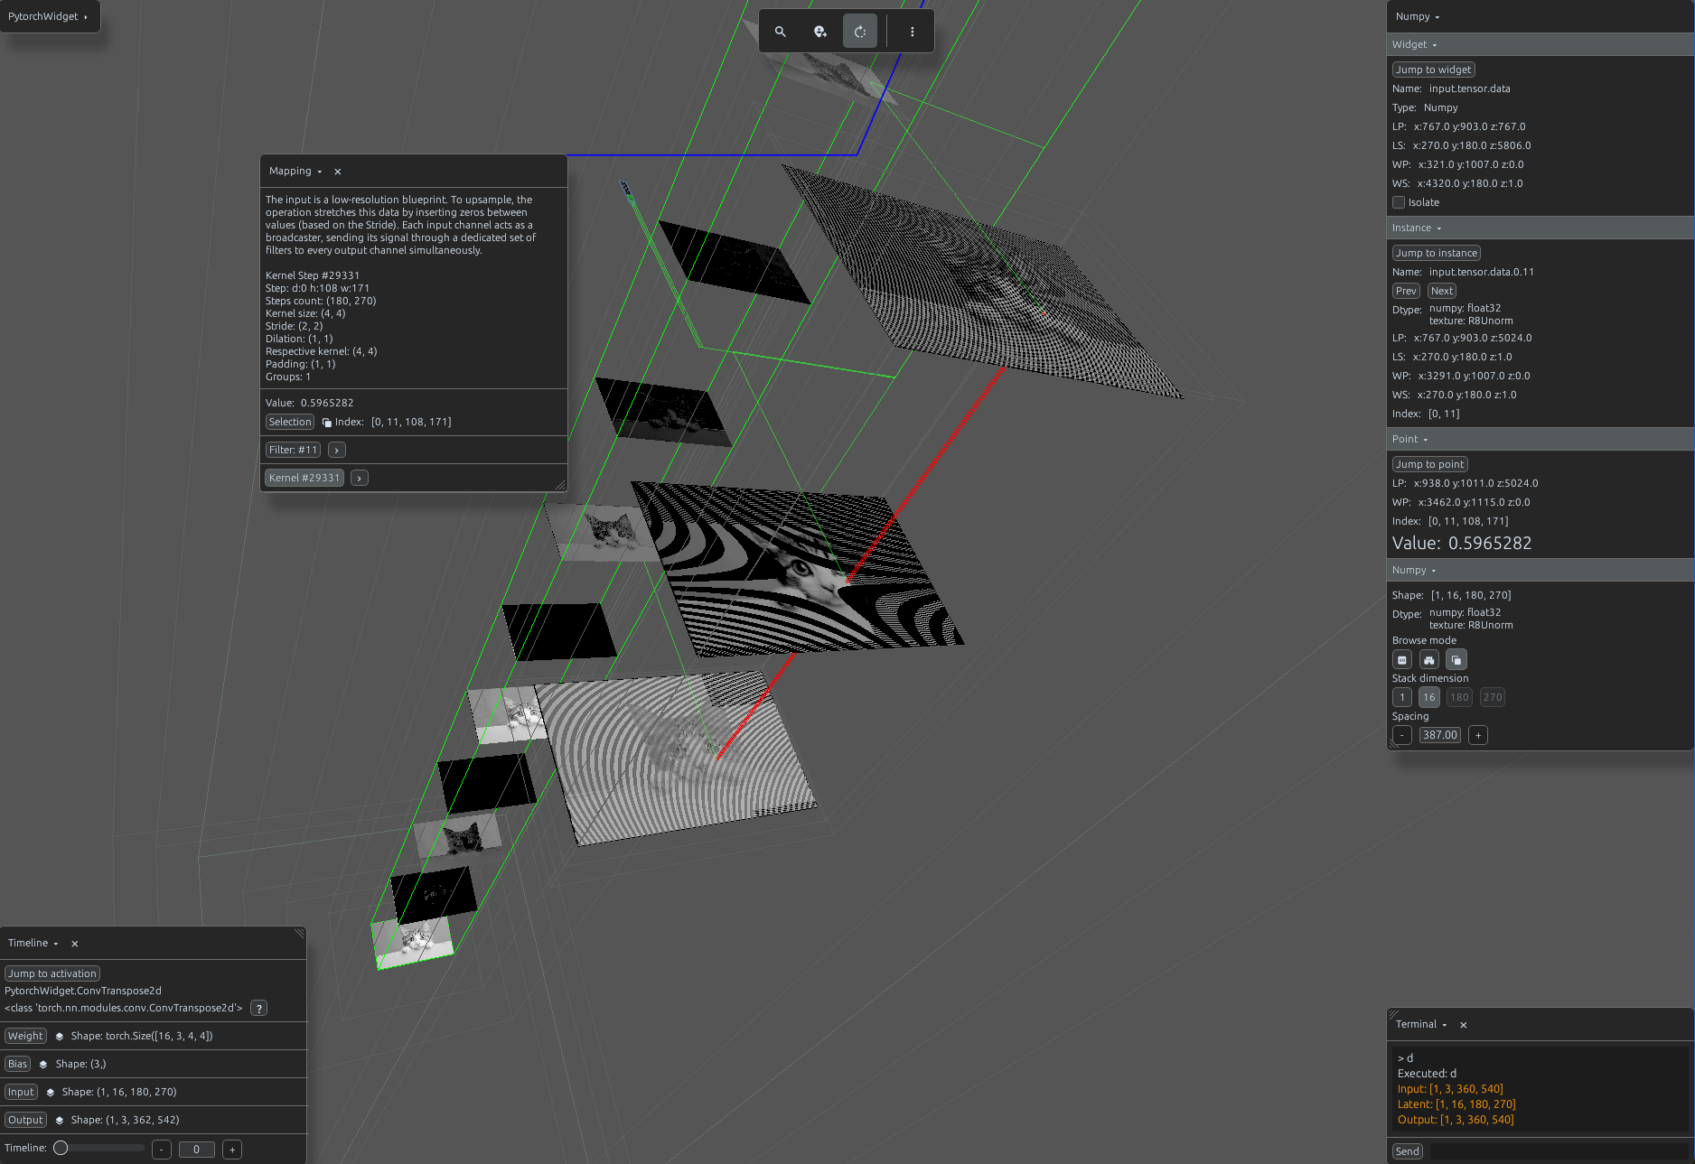Decrease Spacing with the minus button
Screen dimensions: 1695x1164
[1401, 735]
